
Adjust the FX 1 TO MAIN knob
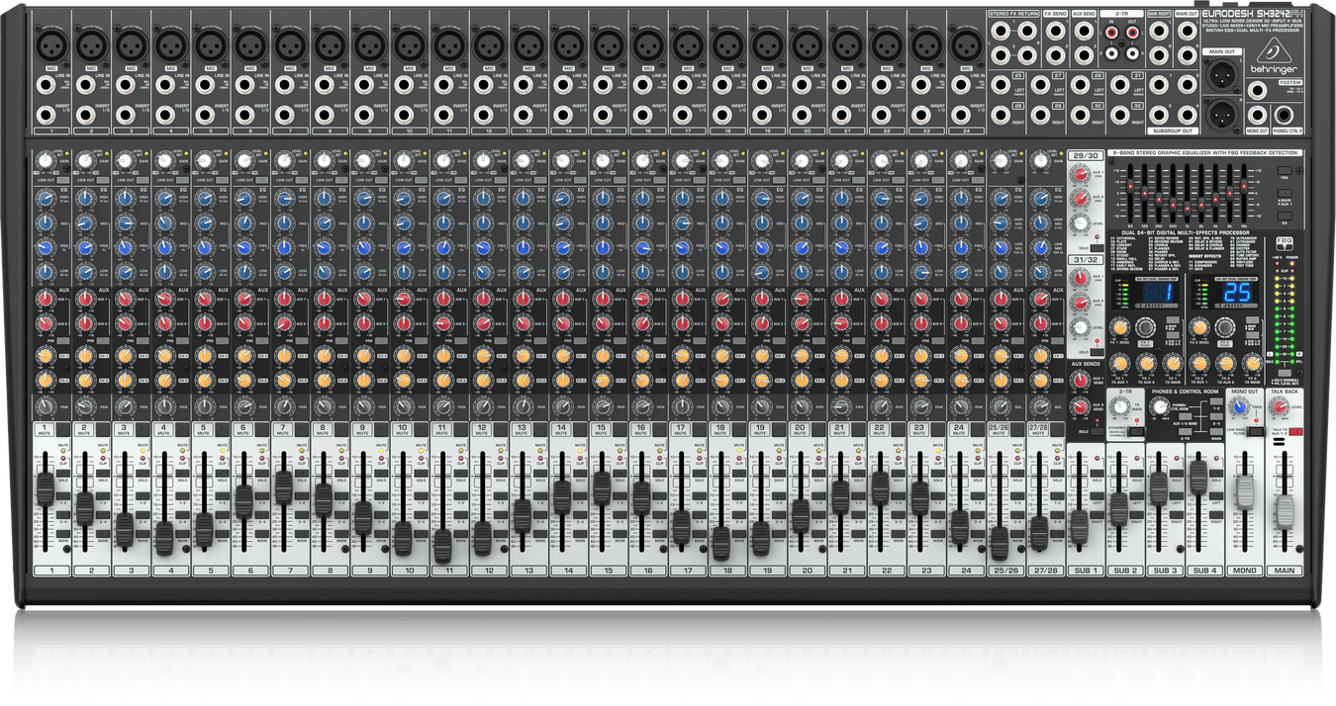(1172, 364)
